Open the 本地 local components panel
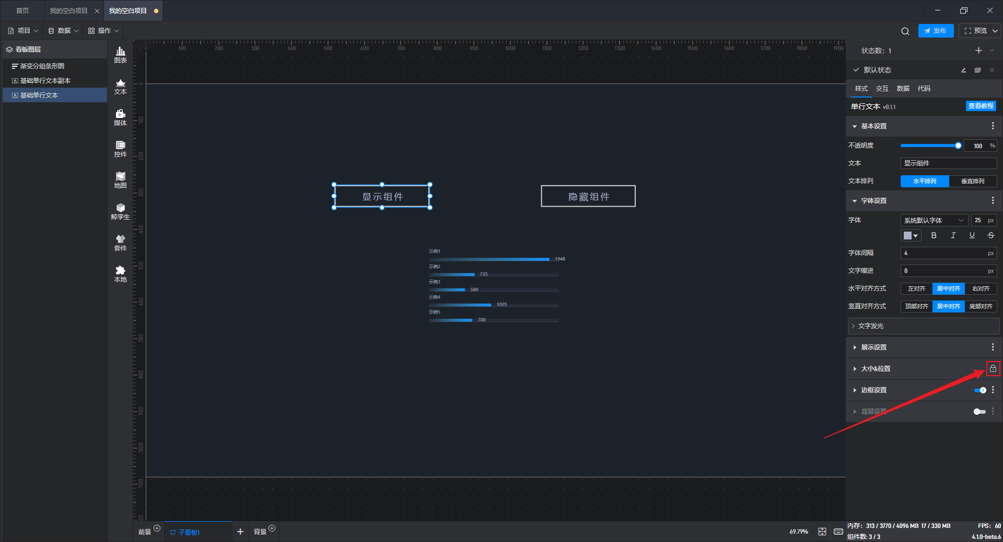The image size is (1003, 542). [120, 274]
